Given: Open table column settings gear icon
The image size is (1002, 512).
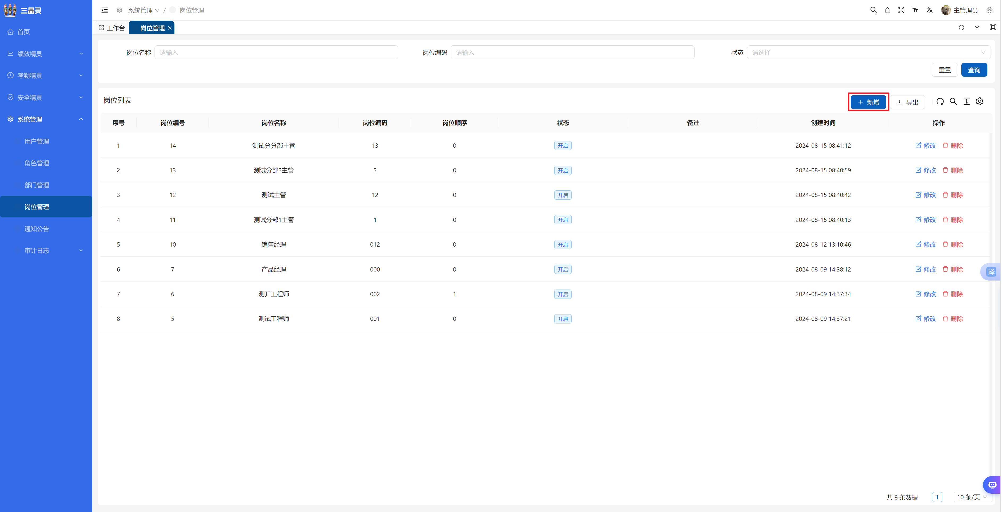Looking at the screenshot, I should click(x=980, y=102).
